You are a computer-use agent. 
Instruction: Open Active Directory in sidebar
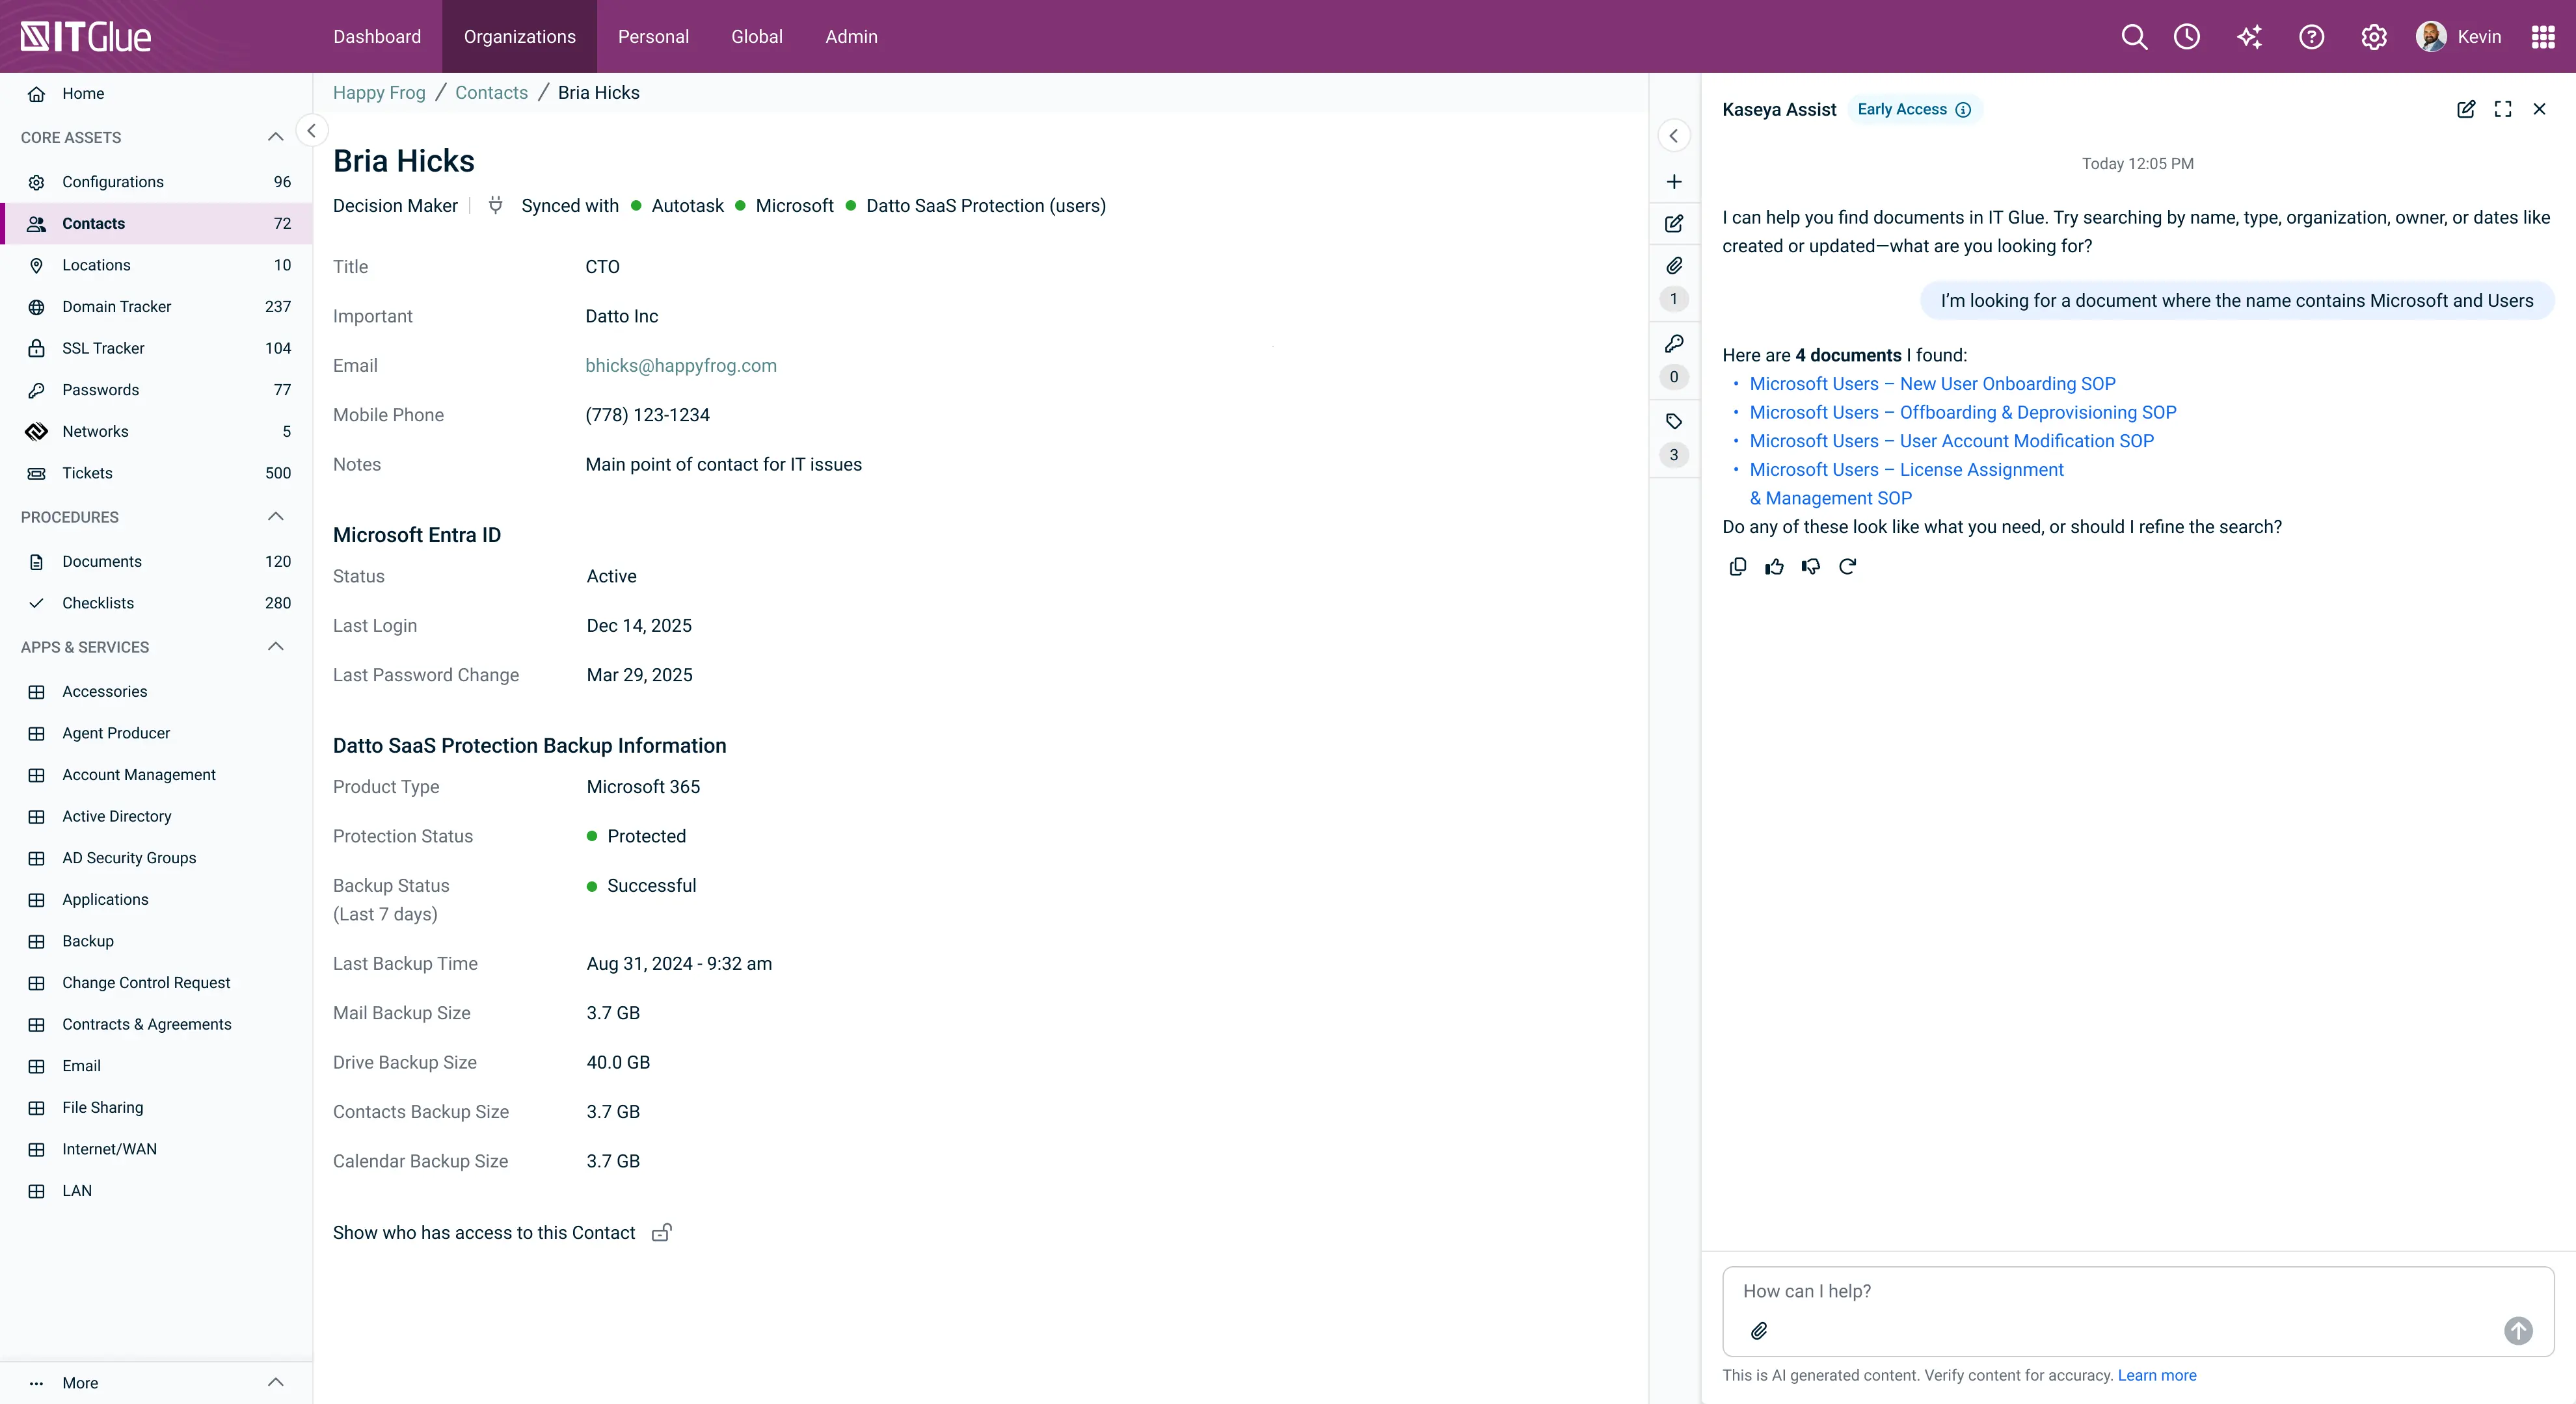[156, 816]
